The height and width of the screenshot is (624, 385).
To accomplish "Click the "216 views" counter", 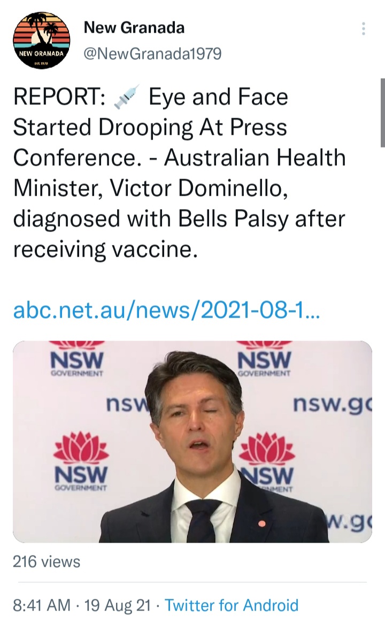I will click(x=47, y=561).
